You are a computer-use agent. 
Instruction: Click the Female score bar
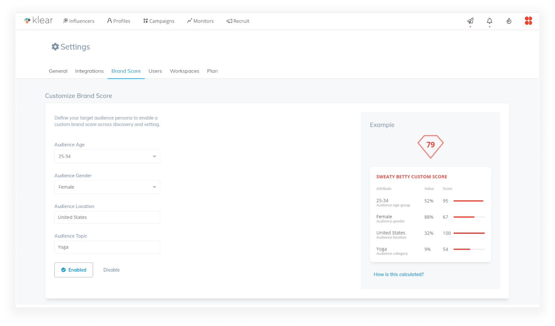click(469, 217)
